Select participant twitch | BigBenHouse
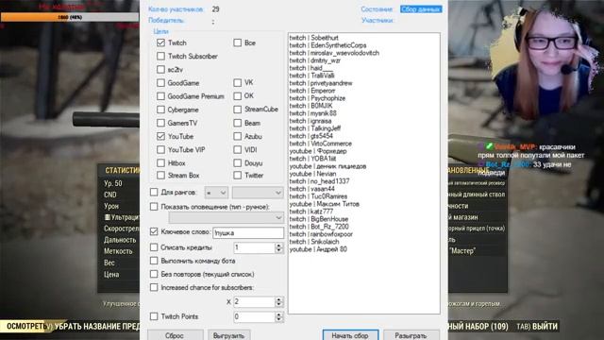Screen dimensions: 604x340 tap(319, 219)
